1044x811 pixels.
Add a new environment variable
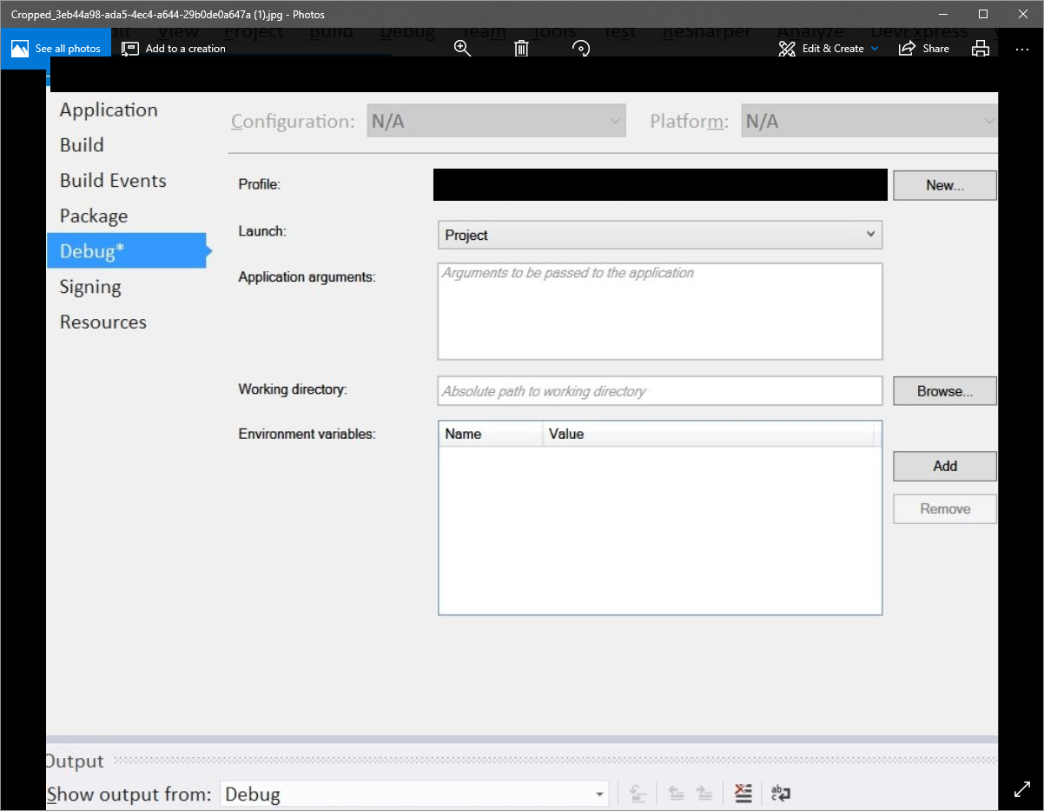[944, 466]
